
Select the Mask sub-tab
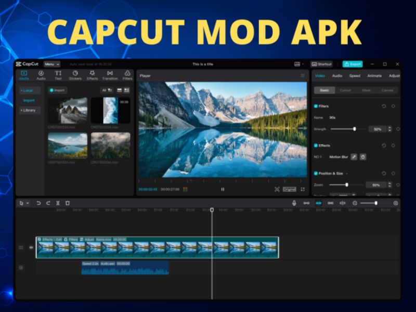pyautogui.click(x=366, y=90)
